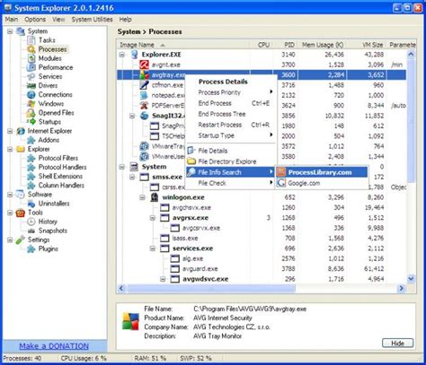Image resolution: width=426 pixels, height=365 pixels.
Task: Sort by VM Size column header
Action: coord(367,45)
